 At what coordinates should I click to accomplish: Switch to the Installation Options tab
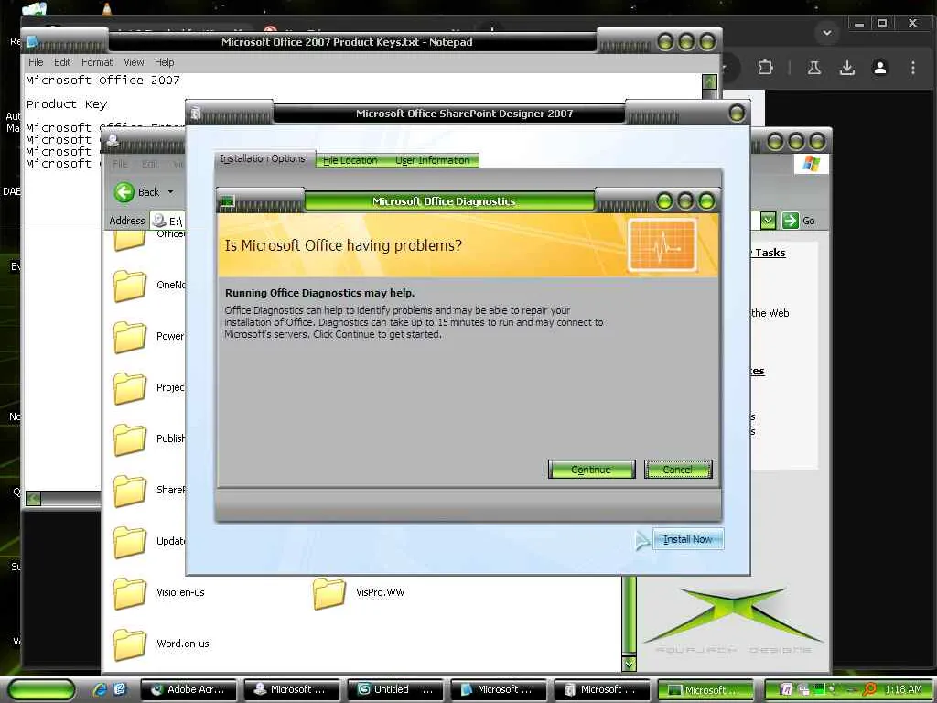click(x=263, y=159)
